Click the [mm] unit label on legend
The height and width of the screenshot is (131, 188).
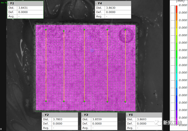pyautogui.click(x=180, y=1)
